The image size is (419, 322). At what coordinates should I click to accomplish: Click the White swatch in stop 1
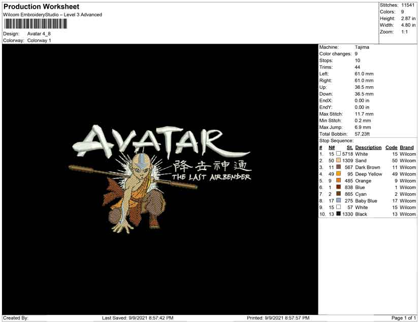click(339, 154)
